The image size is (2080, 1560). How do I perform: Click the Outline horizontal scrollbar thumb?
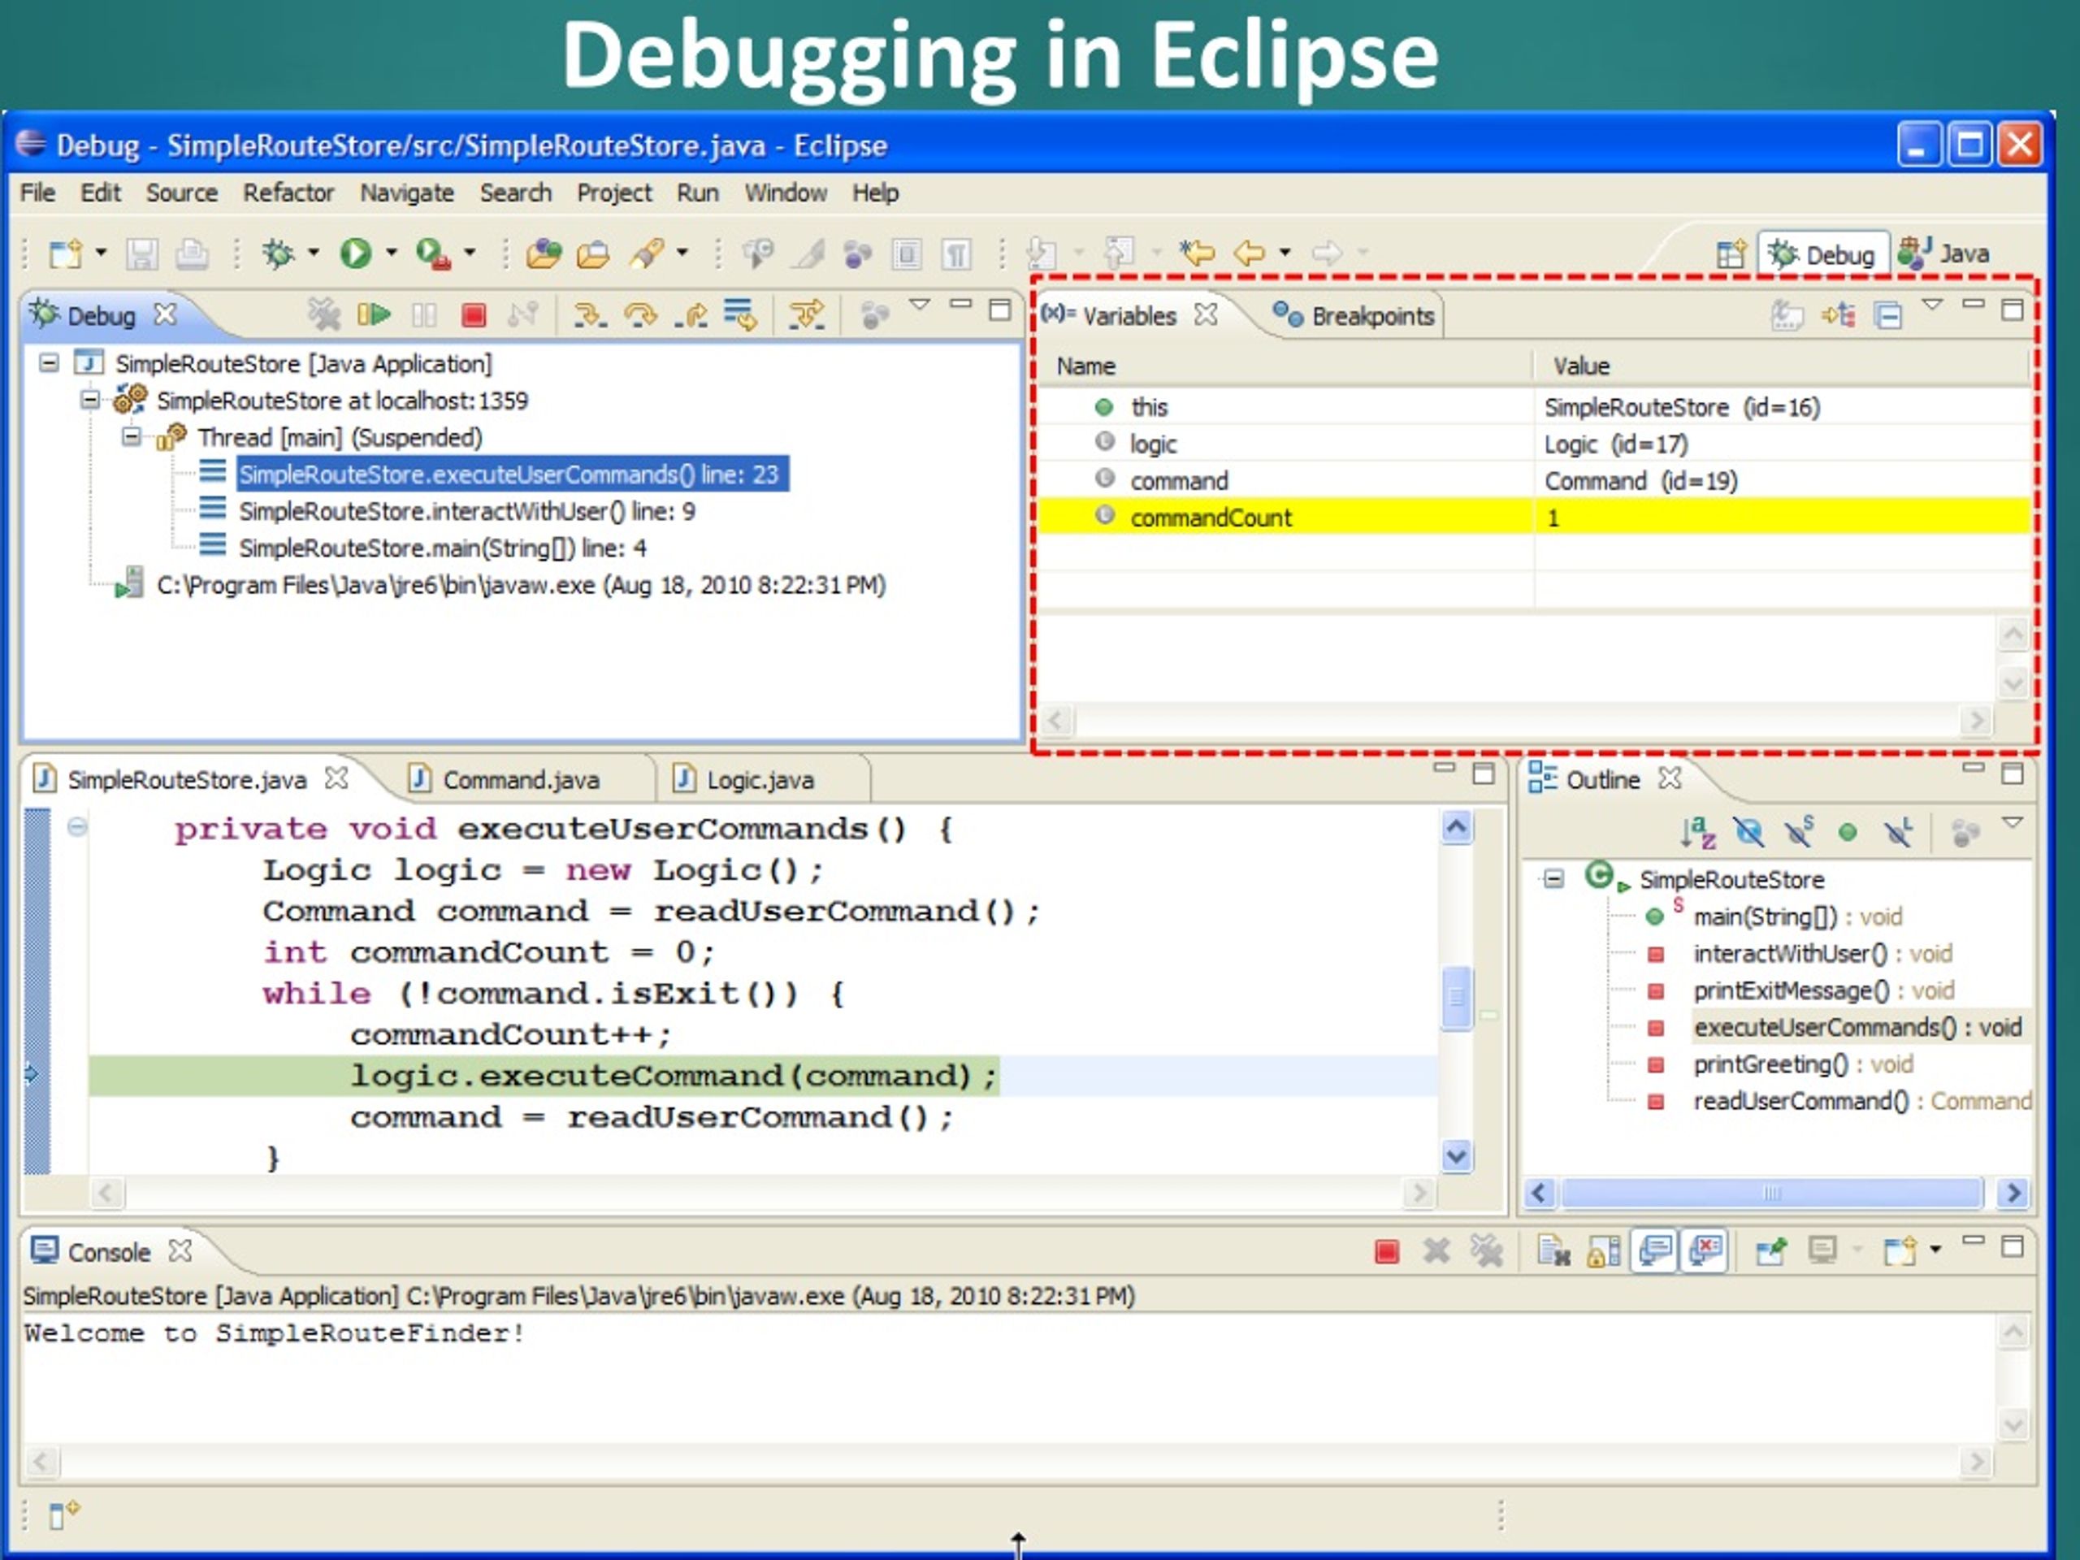coord(1771,1194)
